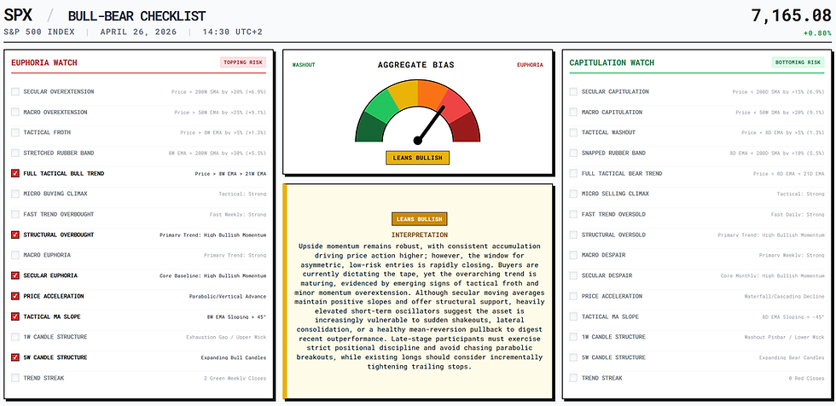Click the index price 7,165.08
The image size is (836, 406).
792,16
